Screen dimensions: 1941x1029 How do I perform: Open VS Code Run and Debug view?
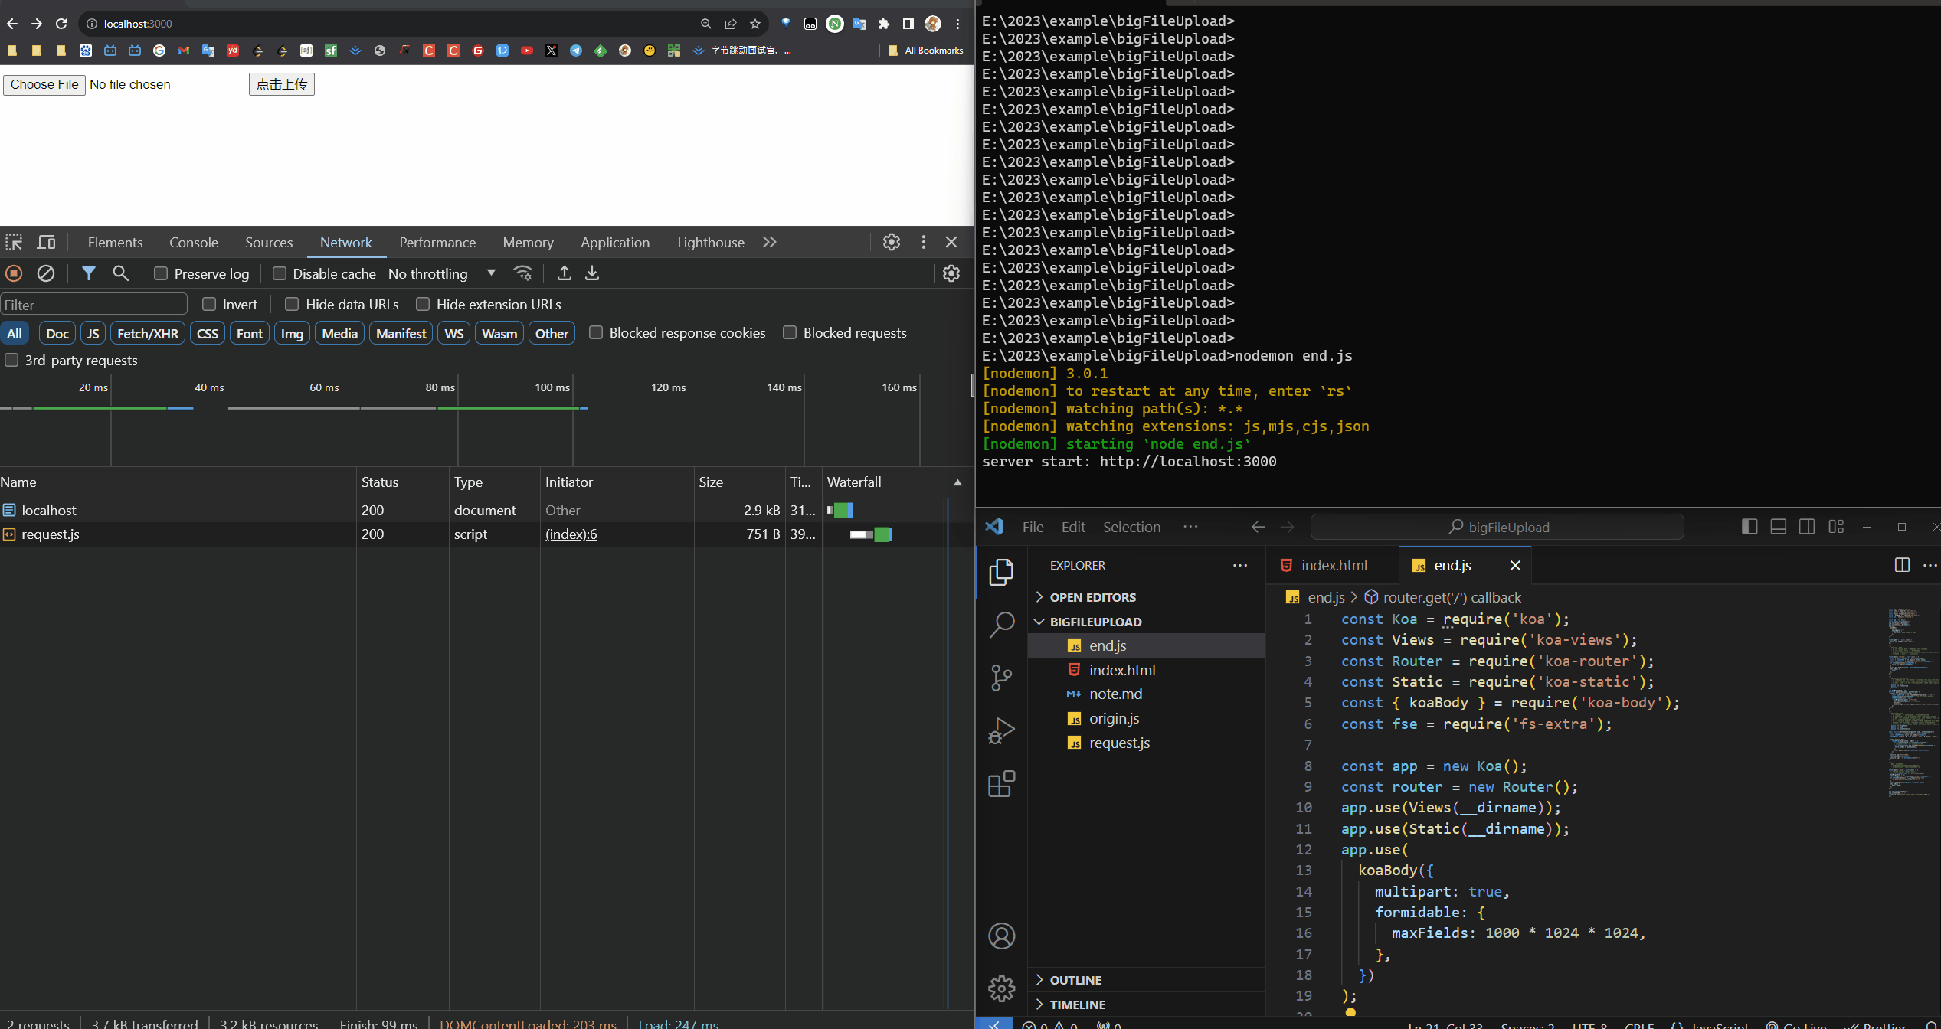(x=1001, y=730)
